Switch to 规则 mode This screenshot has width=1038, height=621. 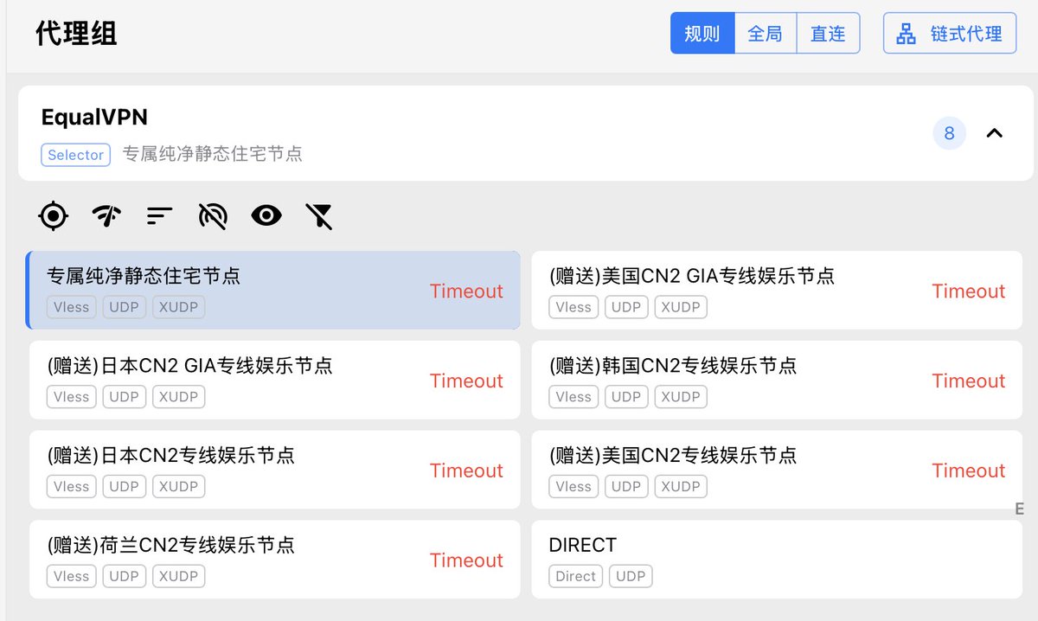[702, 34]
